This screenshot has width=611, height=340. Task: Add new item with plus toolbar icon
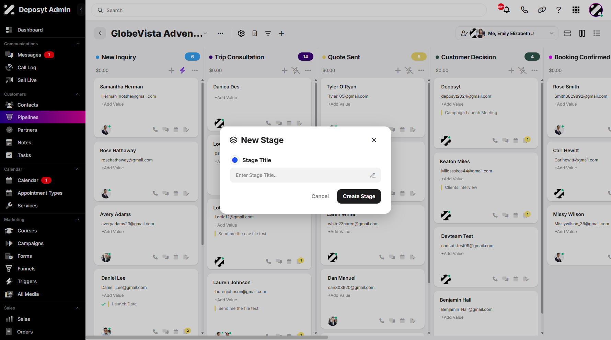point(281,33)
